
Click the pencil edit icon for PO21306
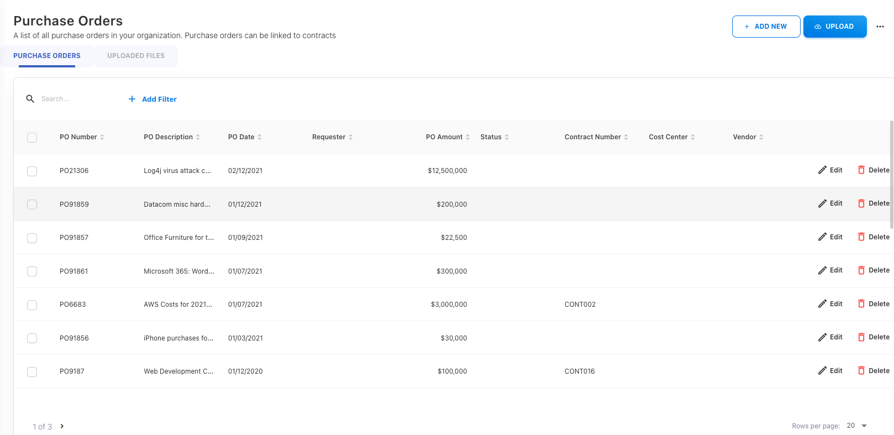pyautogui.click(x=822, y=170)
